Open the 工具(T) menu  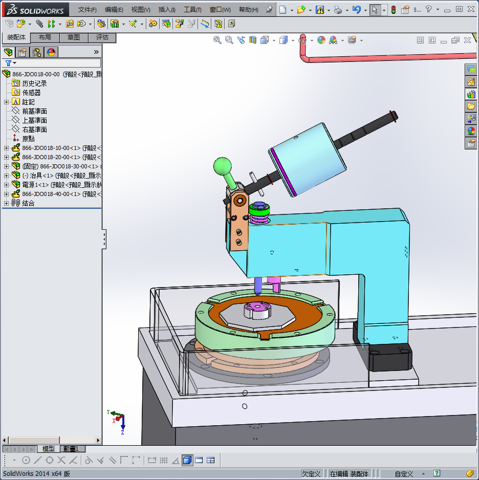pyautogui.click(x=192, y=10)
